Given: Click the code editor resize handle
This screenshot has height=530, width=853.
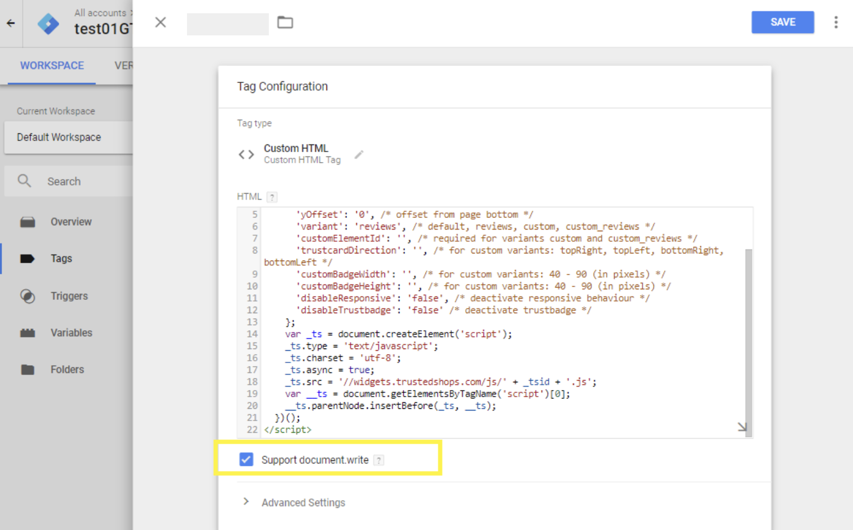Looking at the screenshot, I should 742,427.
